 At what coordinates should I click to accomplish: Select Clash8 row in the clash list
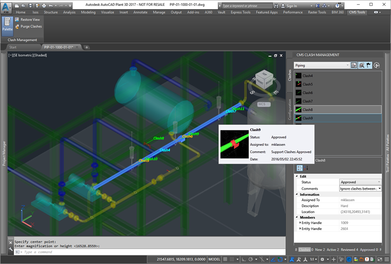point(338,109)
